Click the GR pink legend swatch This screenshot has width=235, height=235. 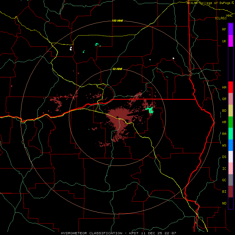pyautogui.click(x=231, y=99)
